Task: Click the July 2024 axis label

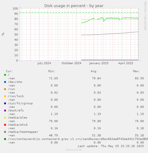Action: [x=44, y=63]
